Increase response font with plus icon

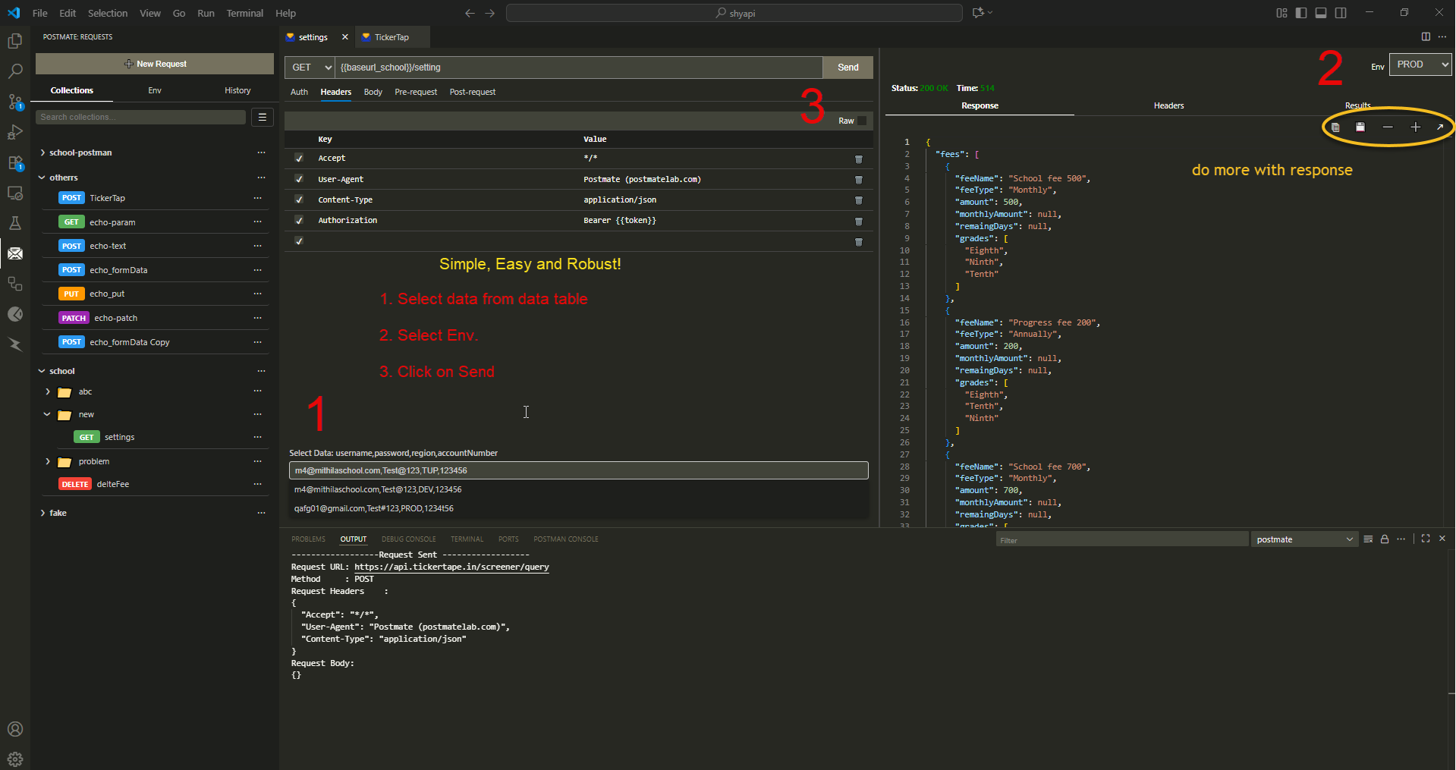1415,127
